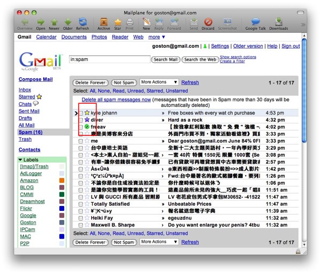Open the Dreamhost label
Screen dimensions: 321x274
(x=32, y=202)
